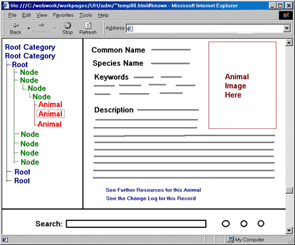
Task: Click the scrollbar down arrow
Action: [x=289, y=230]
